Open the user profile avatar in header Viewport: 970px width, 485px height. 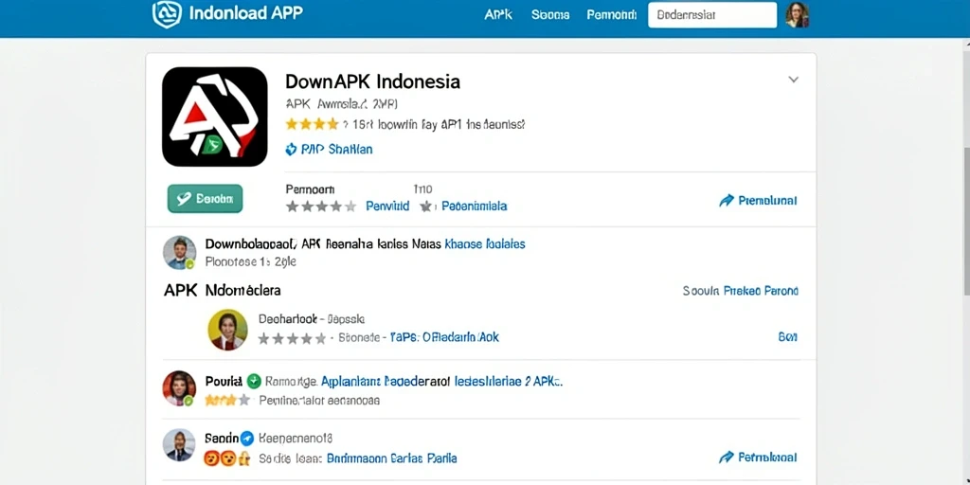tap(797, 15)
